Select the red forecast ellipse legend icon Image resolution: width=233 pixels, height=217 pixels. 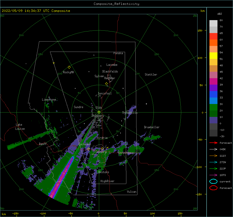pos(213,188)
